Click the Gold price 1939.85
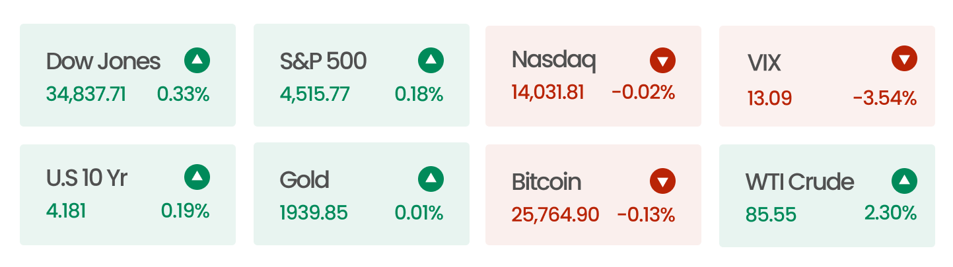 click(x=314, y=213)
